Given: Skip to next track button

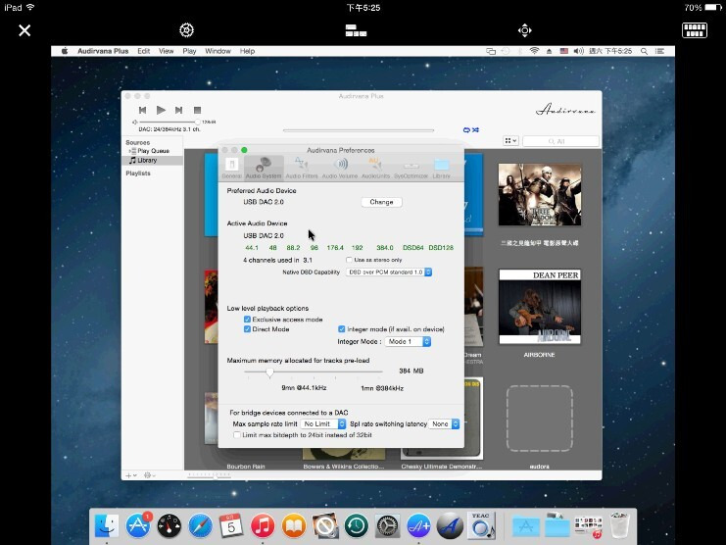Looking at the screenshot, I should coord(178,111).
